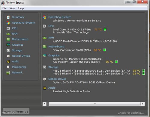Click the horizontal scrollbar left arrow
This screenshot has width=150, height=117.
pyautogui.click(x=44, y=104)
